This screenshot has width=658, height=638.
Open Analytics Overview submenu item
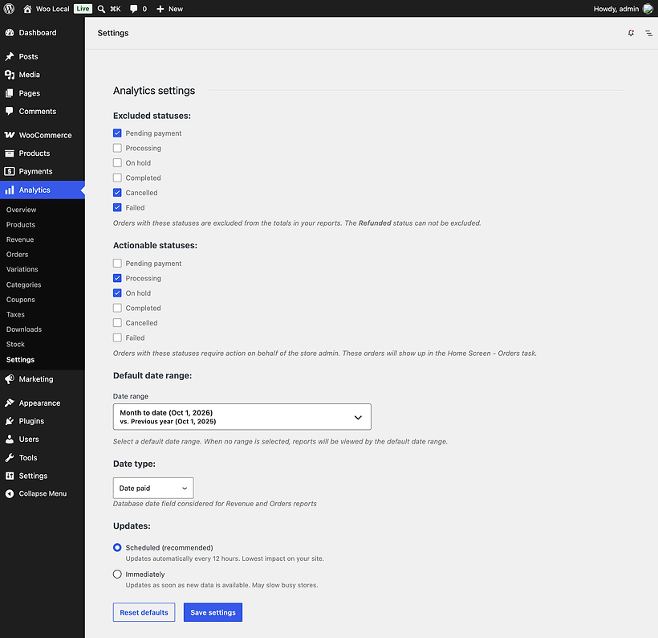[21, 210]
